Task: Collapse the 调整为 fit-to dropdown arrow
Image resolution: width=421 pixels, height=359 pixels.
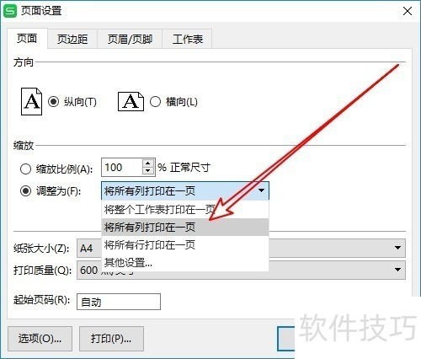Action: click(x=262, y=190)
